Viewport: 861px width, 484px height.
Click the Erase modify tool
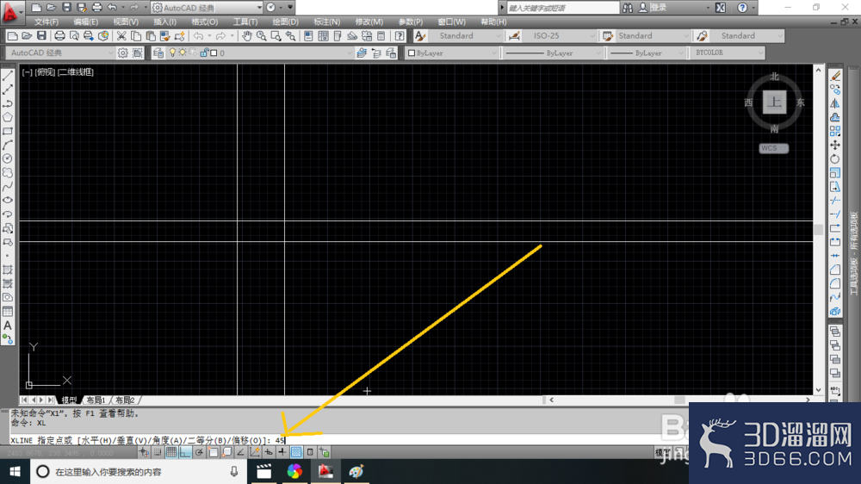pos(835,76)
